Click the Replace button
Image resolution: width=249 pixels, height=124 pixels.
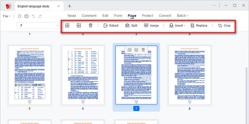click(199, 25)
